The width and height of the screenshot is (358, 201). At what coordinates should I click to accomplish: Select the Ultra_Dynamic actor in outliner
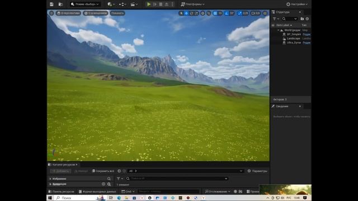[294, 42]
